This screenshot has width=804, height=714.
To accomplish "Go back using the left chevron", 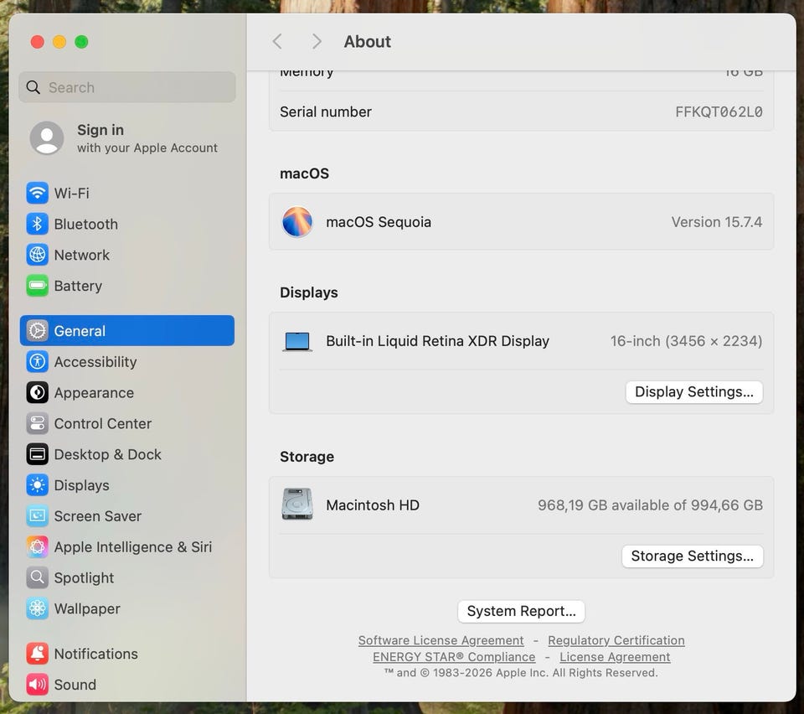I will tap(277, 41).
